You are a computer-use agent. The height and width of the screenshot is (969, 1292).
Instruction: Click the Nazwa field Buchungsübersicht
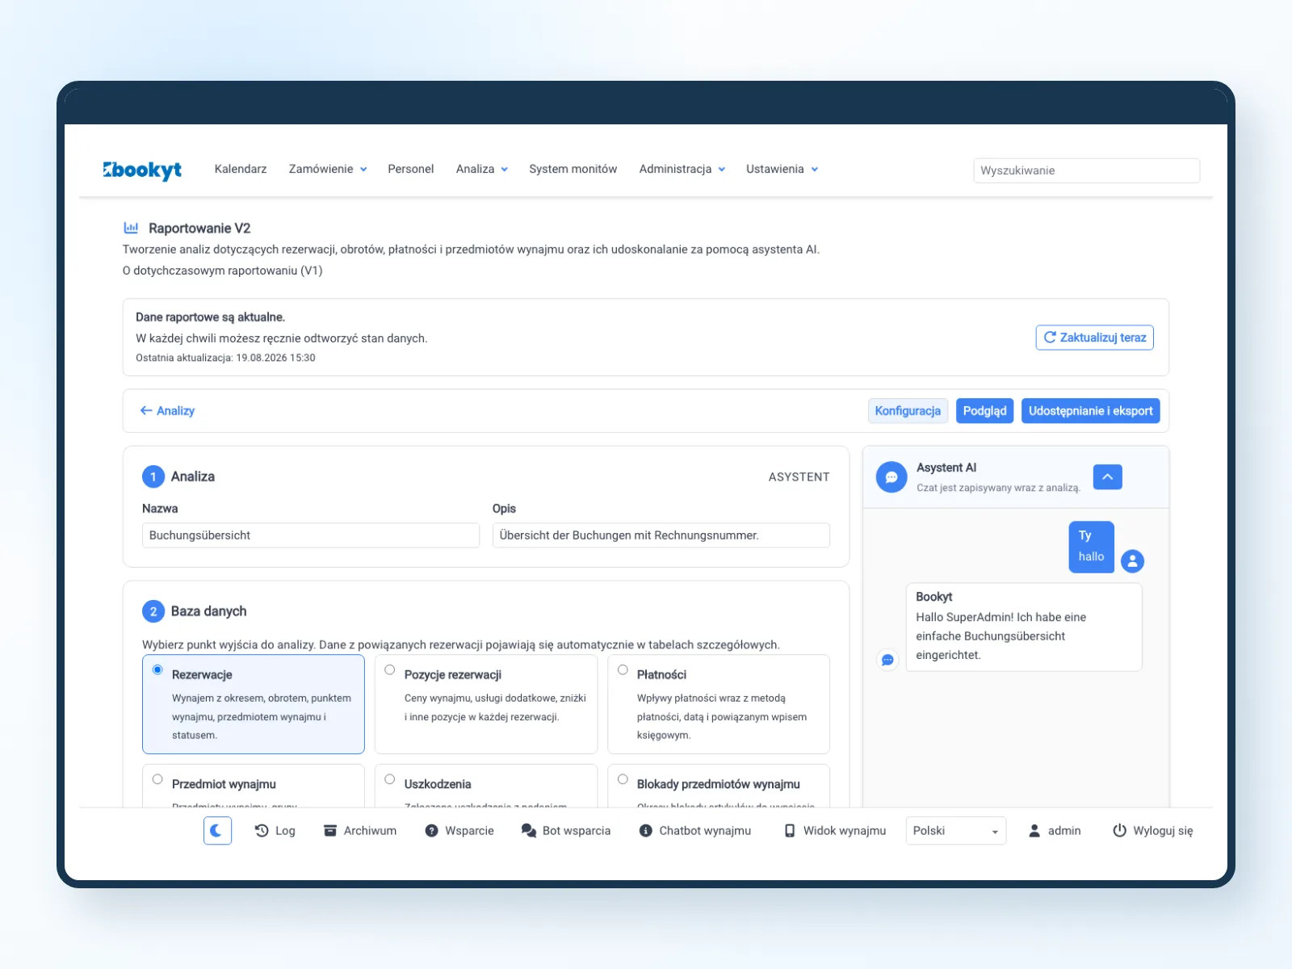tap(311, 535)
